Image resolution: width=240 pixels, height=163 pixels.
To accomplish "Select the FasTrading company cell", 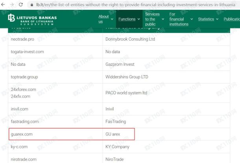I will tap(166, 122).
